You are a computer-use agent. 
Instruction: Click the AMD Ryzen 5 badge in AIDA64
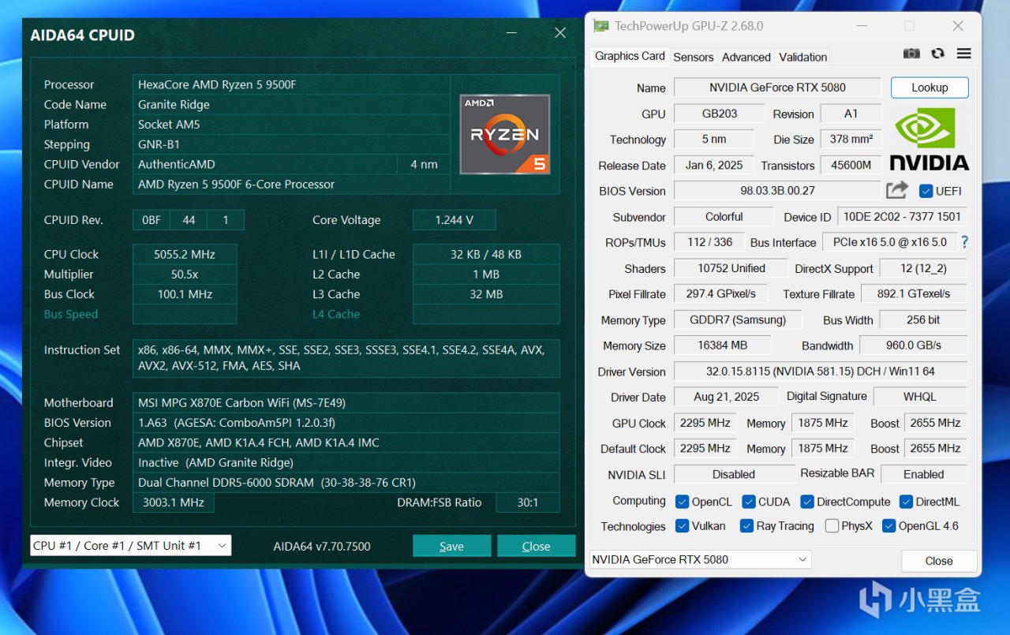click(x=504, y=134)
